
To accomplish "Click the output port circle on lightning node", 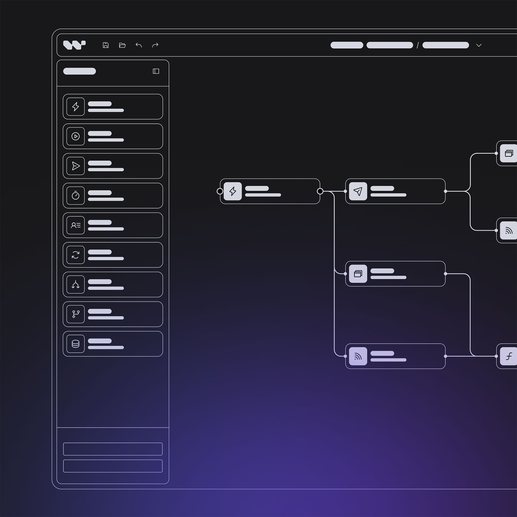I will (320, 191).
